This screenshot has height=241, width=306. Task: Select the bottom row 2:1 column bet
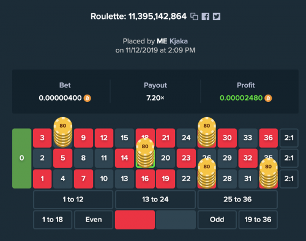click(289, 179)
